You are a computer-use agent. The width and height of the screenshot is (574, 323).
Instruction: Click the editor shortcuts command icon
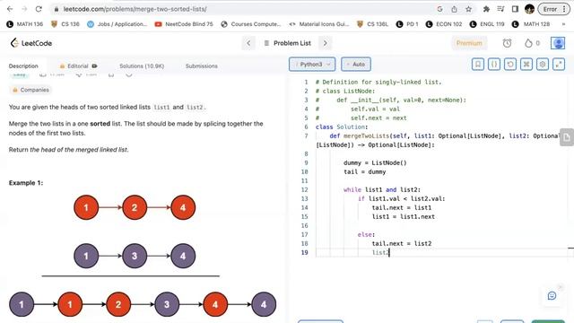point(526,64)
